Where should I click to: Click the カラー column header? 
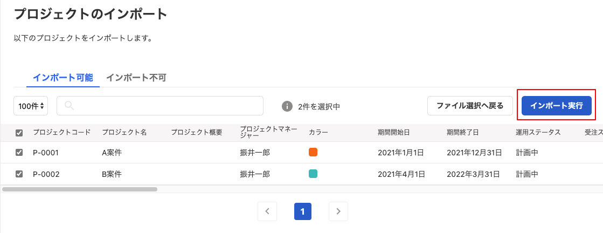pyautogui.click(x=318, y=133)
